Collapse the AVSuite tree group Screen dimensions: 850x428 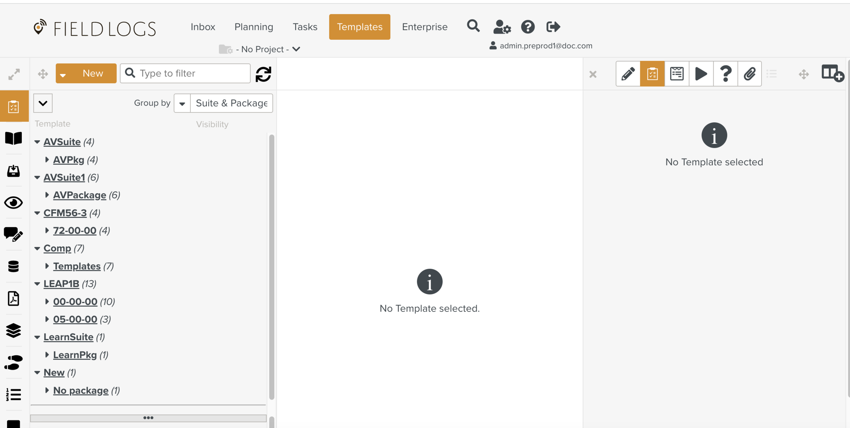(x=37, y=142)
